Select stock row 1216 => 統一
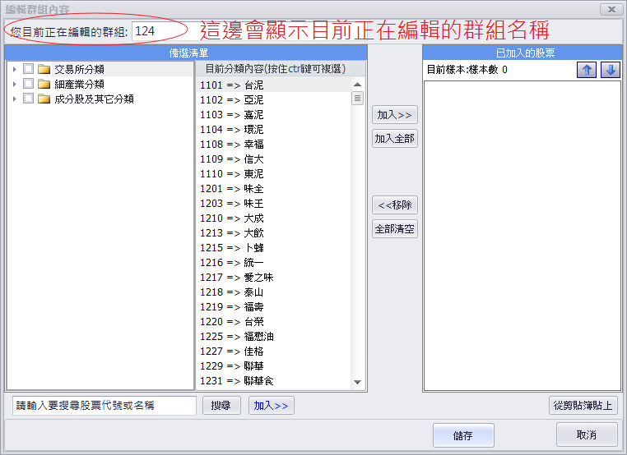This screenshot has width=627, height=455. (274, 262)
